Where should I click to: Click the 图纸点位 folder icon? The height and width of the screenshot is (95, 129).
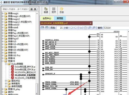point(9,81)
